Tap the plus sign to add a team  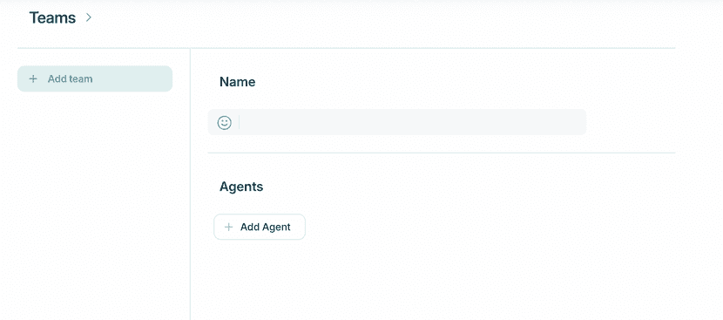click(33, 79)
